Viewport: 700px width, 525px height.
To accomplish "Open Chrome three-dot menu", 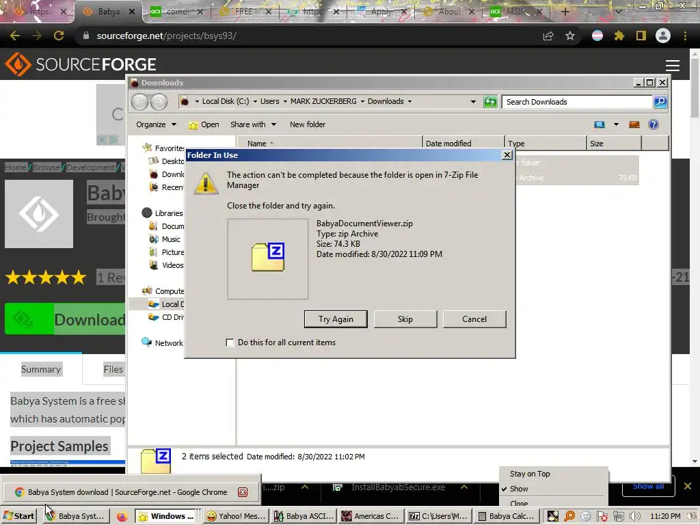I will (x=685, y=36).
